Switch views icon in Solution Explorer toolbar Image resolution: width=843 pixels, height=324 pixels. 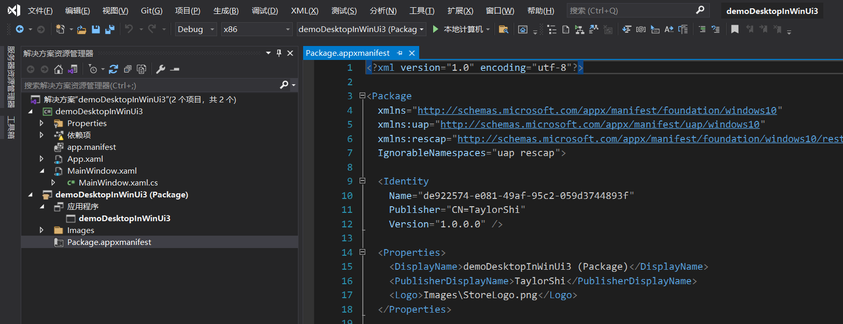(73, 69)
